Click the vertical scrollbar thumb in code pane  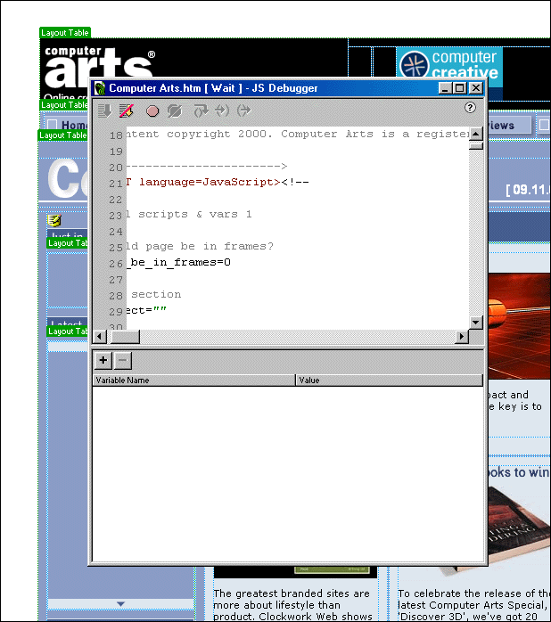475,146
